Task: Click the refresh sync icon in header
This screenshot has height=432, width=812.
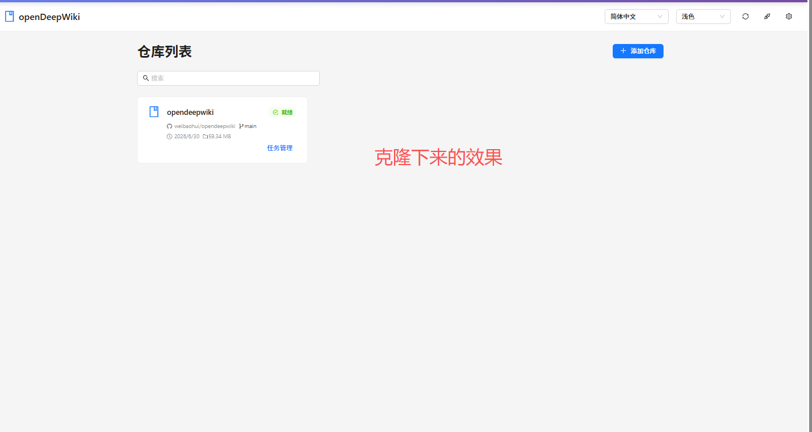Action: 745,17
